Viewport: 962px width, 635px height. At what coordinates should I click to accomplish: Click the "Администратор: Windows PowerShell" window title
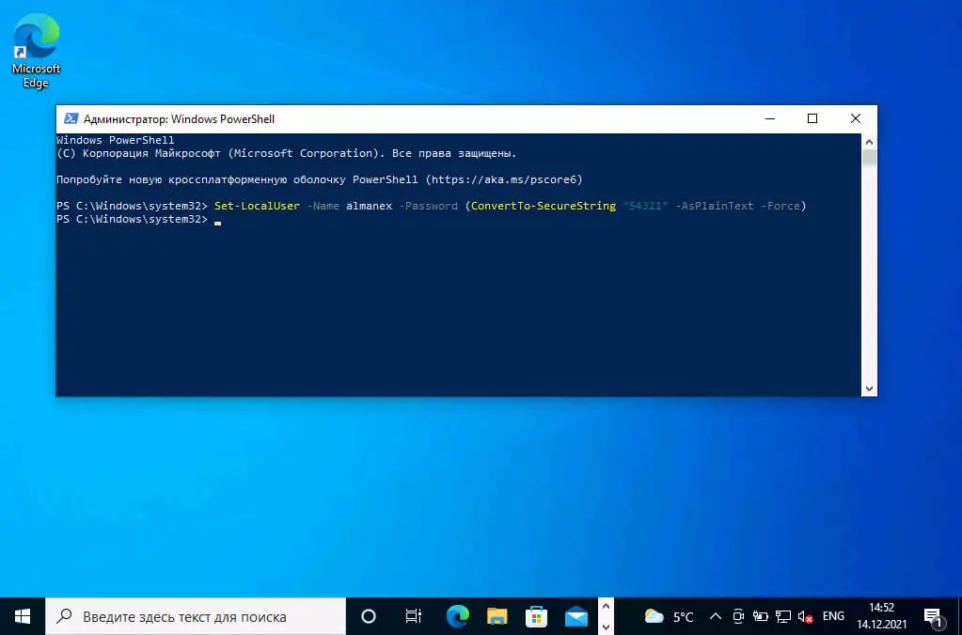[x=180, y=119]
